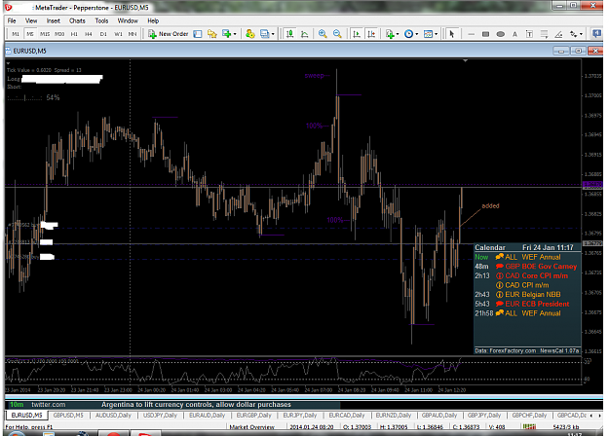
Task: Switch timeframe to M15
Action: click(45, 34)
